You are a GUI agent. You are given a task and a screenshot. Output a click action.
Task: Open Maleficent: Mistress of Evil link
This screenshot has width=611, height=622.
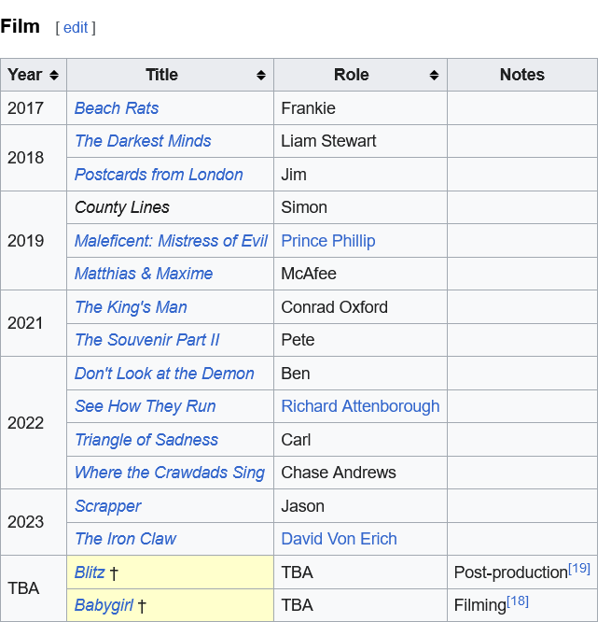[171, 241]
